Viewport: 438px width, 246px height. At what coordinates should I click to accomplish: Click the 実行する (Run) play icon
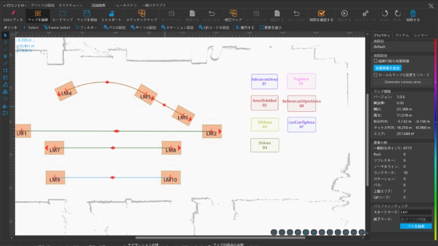344,13
